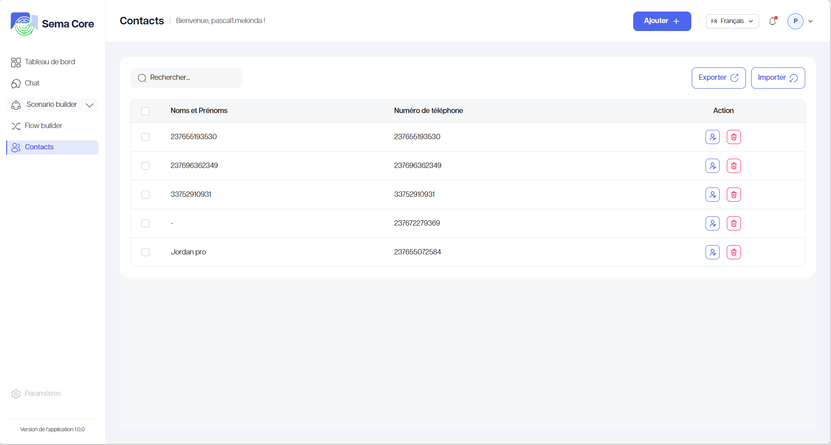Click delete icon for contact 33752910931
The width and height of the screenshot is (831, 445).
[733, 195]
